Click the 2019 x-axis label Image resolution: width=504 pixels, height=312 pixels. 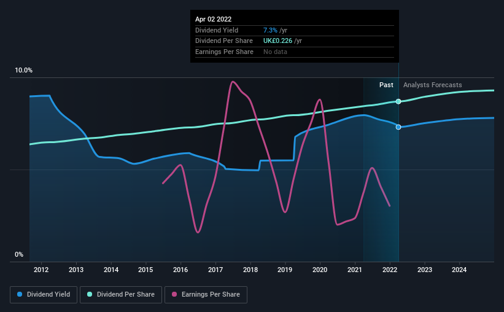click(x=285, y=270)
